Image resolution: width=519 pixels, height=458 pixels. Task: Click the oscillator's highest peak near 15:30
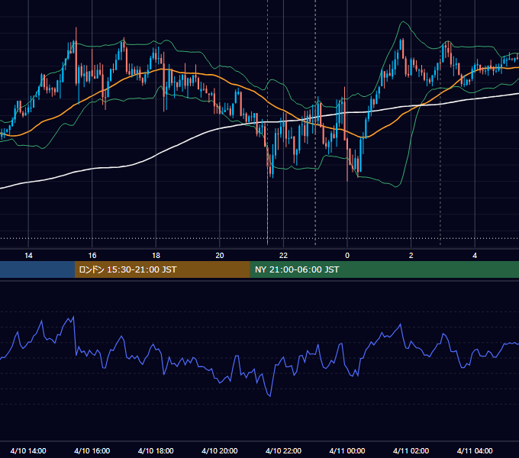[73, 317]
